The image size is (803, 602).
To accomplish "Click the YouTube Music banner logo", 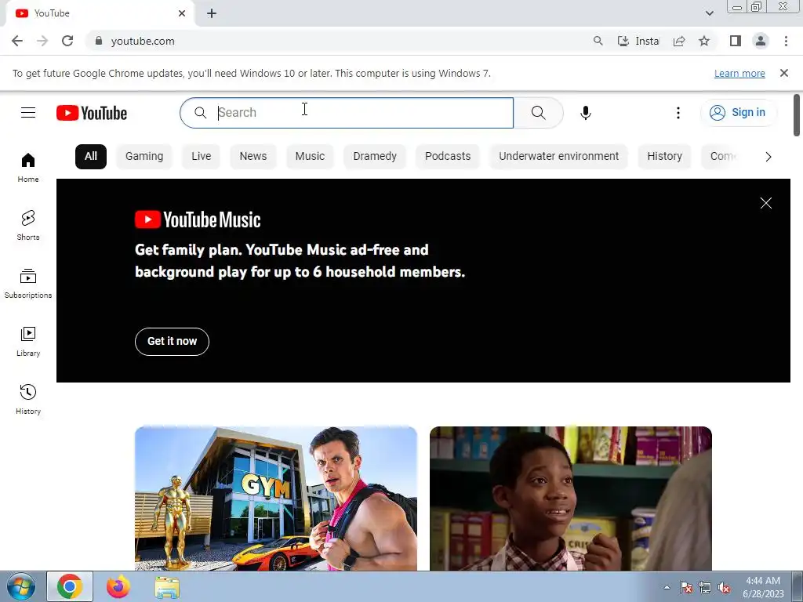I will [198, 219].
